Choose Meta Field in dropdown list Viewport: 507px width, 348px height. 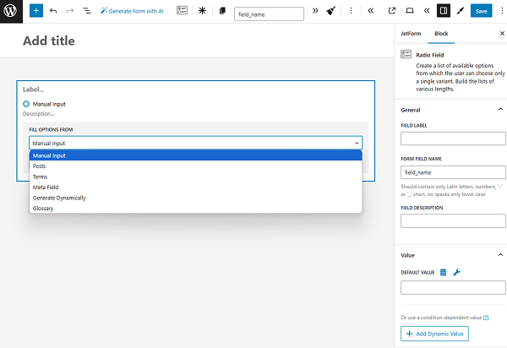[x=196, y=187]
